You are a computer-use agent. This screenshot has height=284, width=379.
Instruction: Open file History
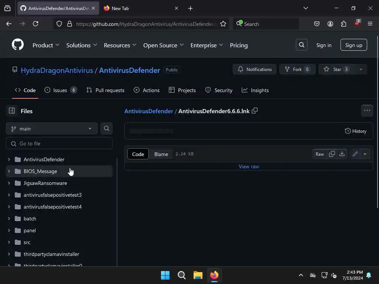tap(355, 131)
